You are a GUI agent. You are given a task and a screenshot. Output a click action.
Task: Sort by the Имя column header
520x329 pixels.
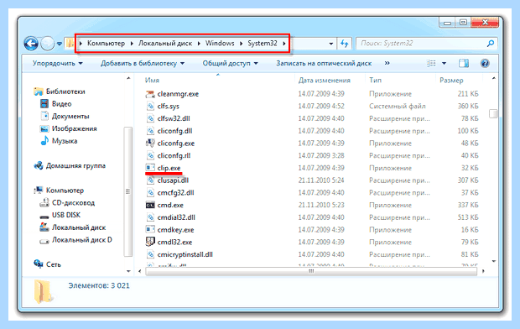click(x=152, y=80)
